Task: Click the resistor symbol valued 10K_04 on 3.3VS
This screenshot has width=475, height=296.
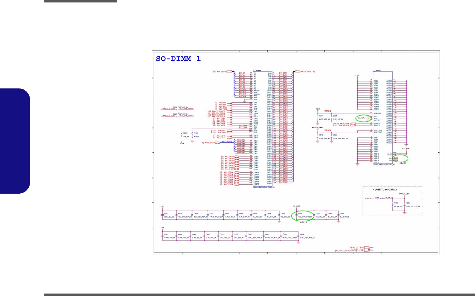Action: tap(182, 135)
